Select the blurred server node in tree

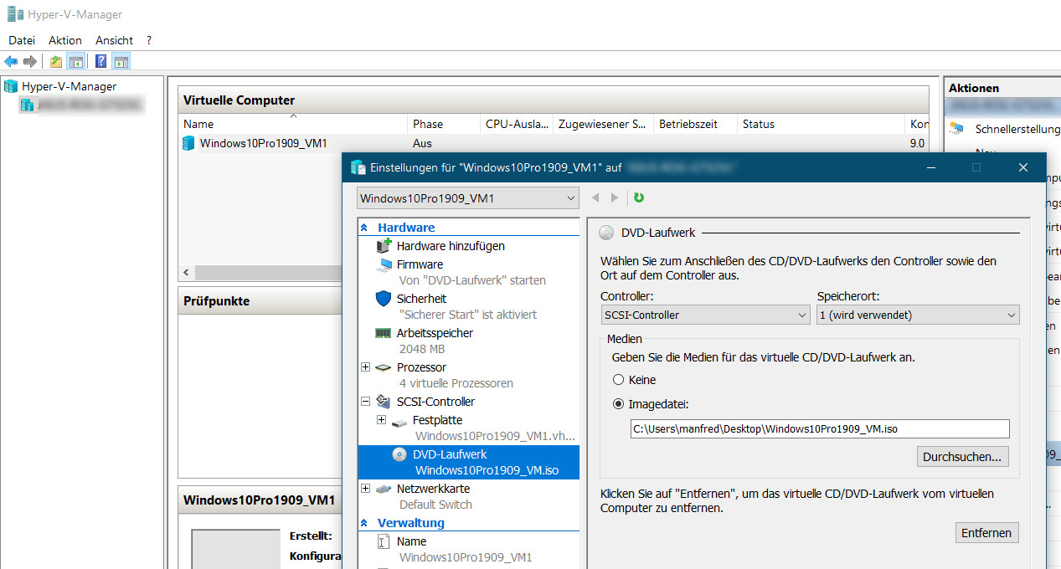point(81,105)
